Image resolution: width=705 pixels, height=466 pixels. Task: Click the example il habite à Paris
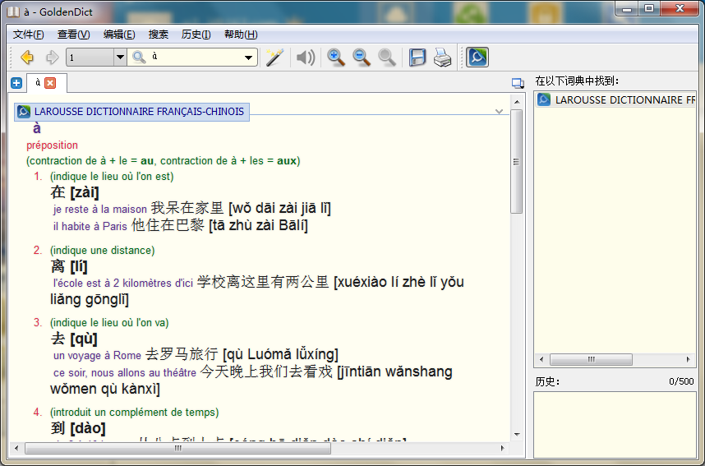[x=90, y=226]
